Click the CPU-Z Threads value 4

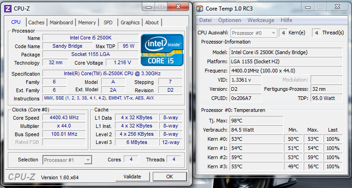174,160
